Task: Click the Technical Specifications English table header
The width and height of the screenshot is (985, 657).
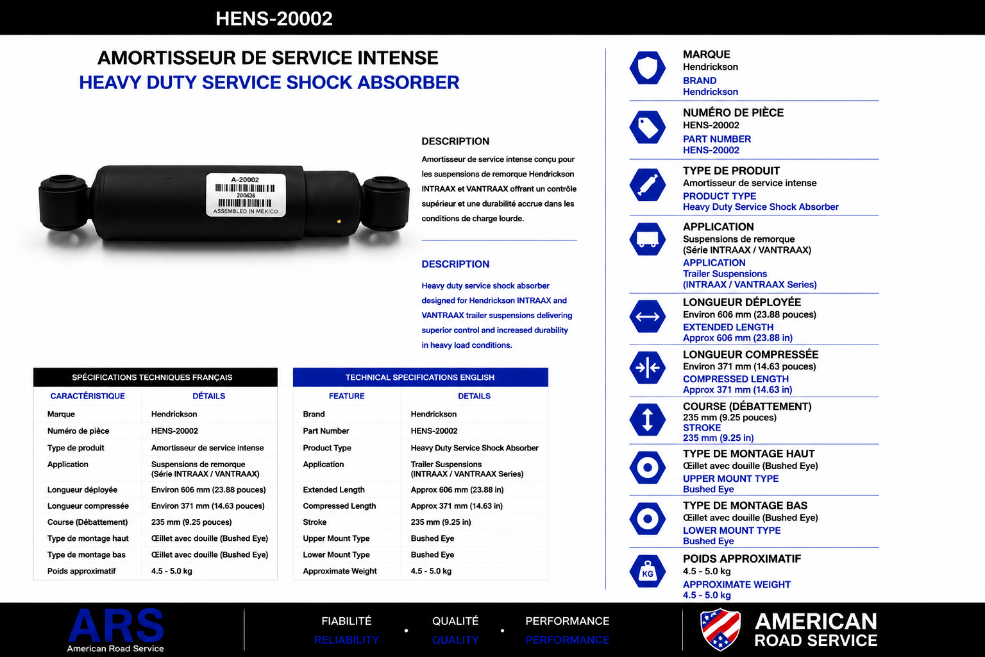Action: click(420, 377)
